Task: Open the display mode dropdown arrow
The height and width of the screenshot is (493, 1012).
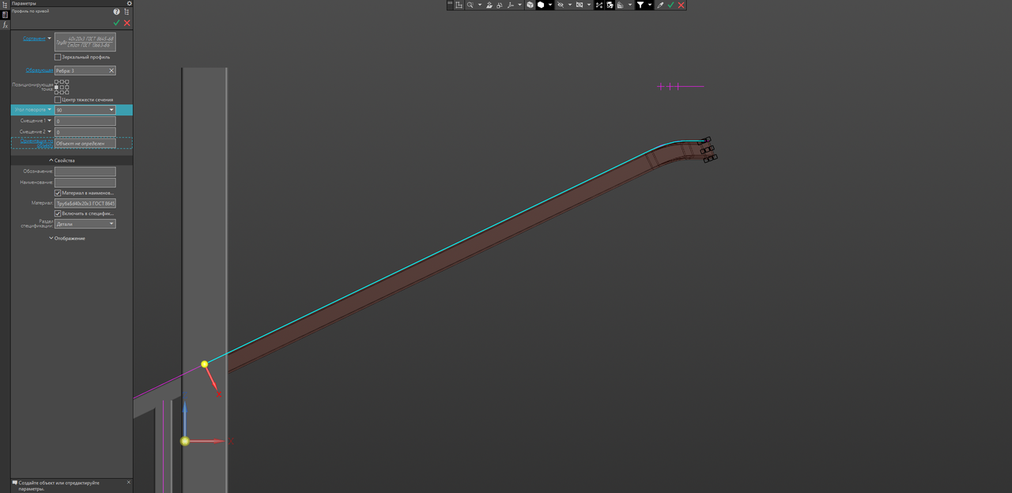Action: [x=550, y=5]
